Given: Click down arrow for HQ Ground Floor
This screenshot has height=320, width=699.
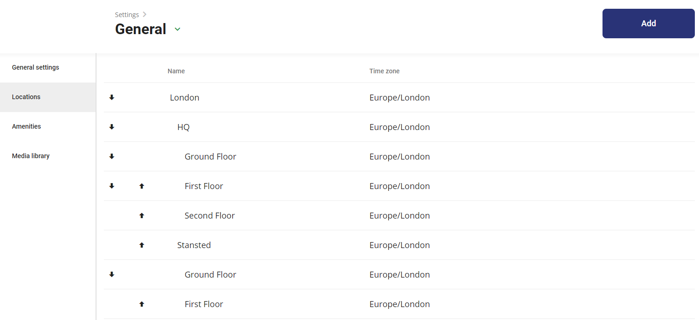Looking at the screenshot, I should pos(112,156).
